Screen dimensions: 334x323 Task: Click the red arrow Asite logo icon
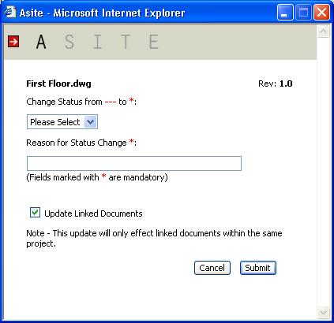(x=13, y=42)
